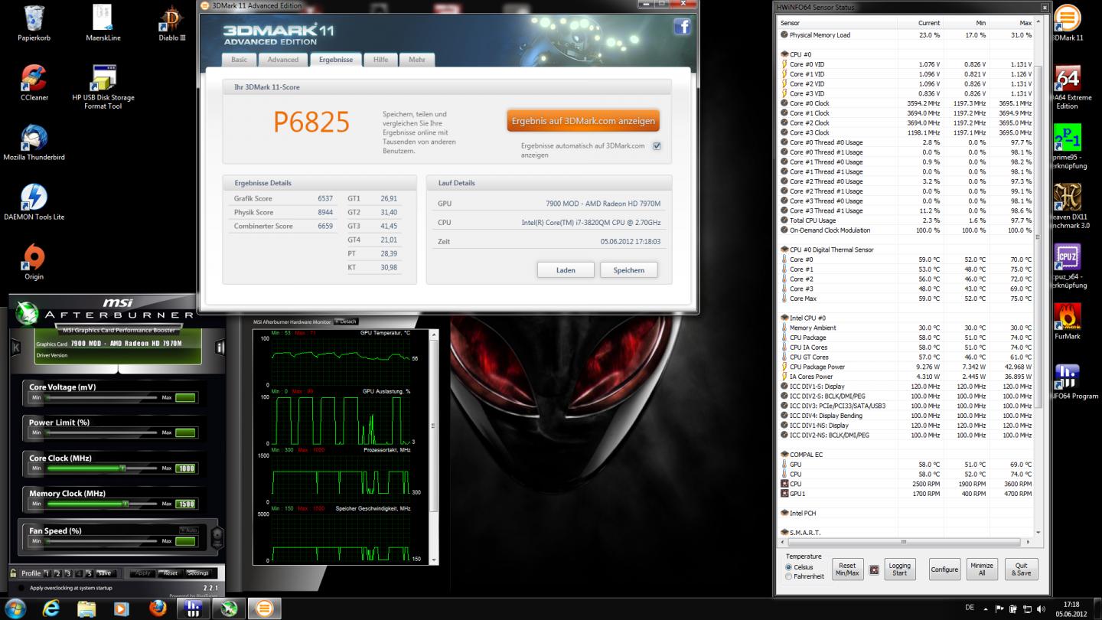Toggle the Fan Speed Auto button
The image size is (1102, 620).
pos(188,530)
